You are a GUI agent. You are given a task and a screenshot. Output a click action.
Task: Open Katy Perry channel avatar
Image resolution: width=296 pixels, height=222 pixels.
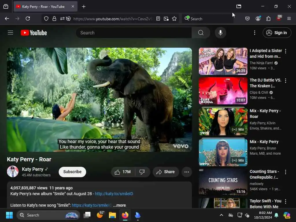point(13,171)
